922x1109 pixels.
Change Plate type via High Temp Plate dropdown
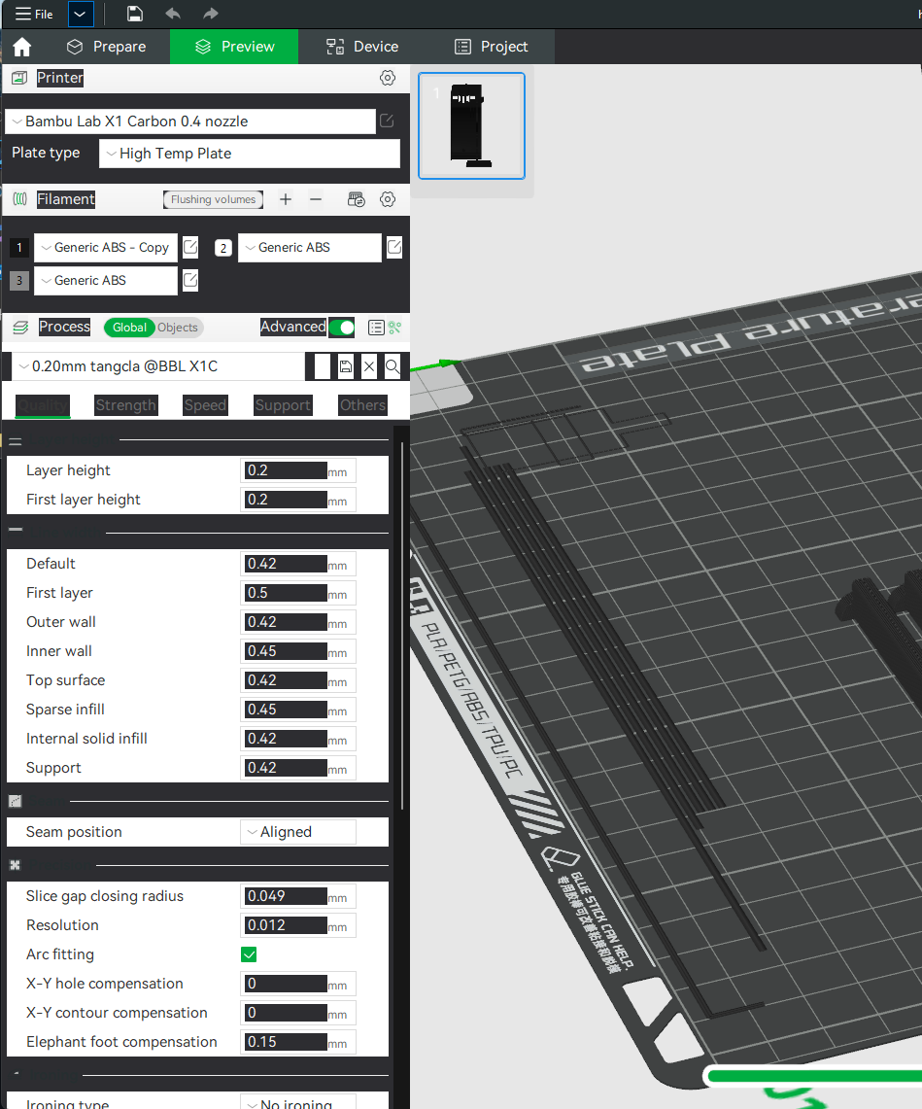tap(249, 154)
